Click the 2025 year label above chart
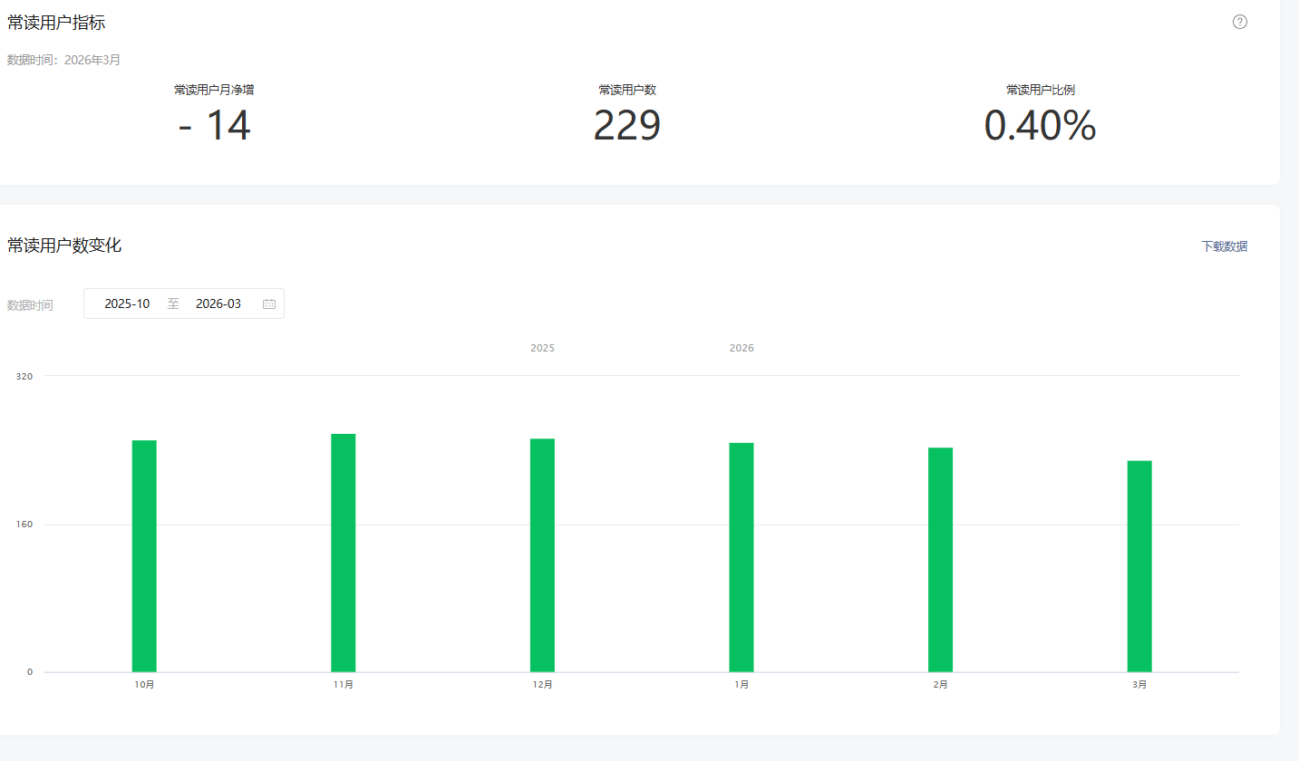Image resolution: width=1299 pixels, height=761 pixels. tap(542, 348)
